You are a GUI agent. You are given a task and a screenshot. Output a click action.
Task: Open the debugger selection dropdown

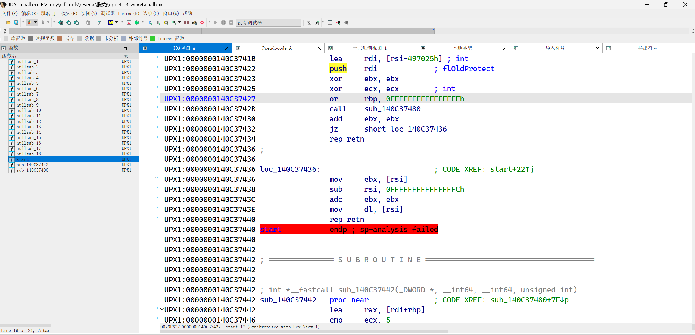(x=298, y=23)
